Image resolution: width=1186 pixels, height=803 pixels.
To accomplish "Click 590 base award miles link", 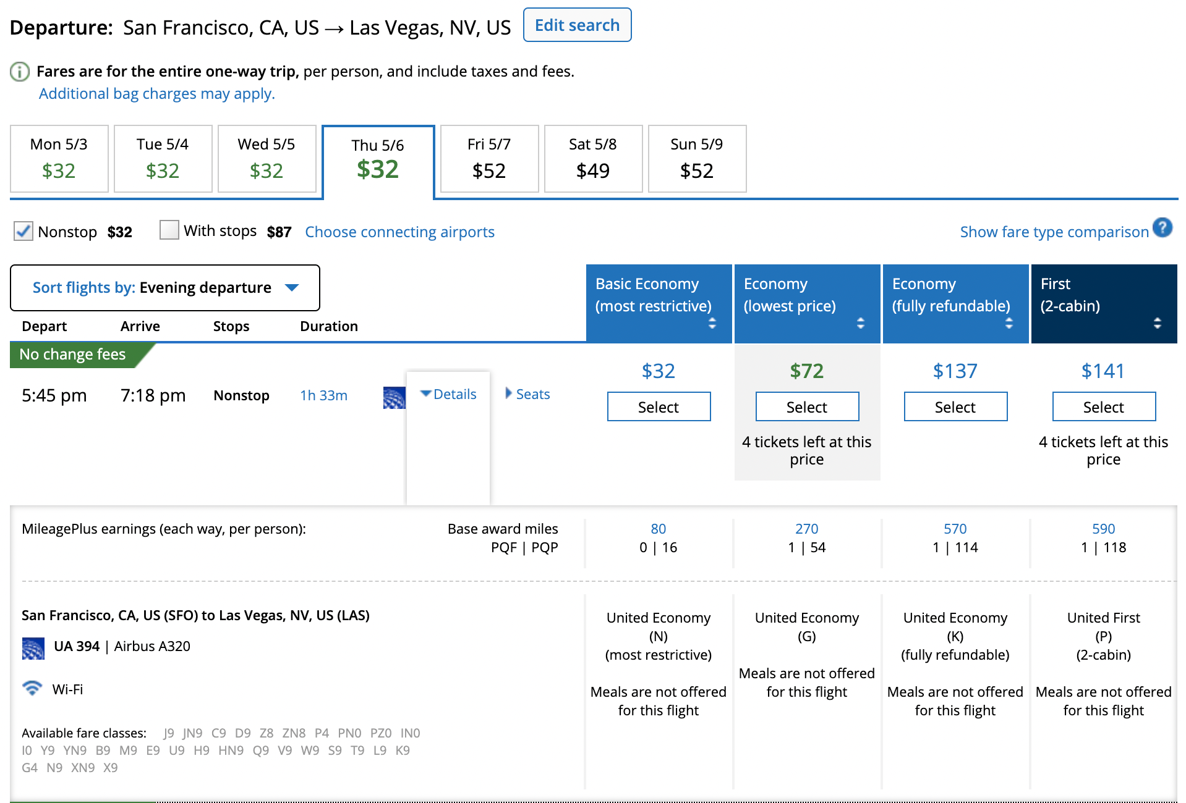I will 1104,529.
